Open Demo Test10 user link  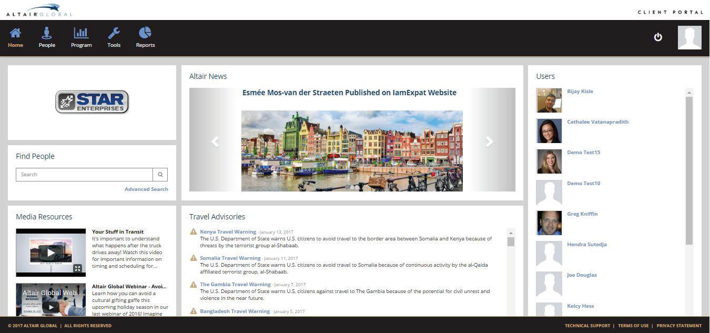tap(584, 184)
